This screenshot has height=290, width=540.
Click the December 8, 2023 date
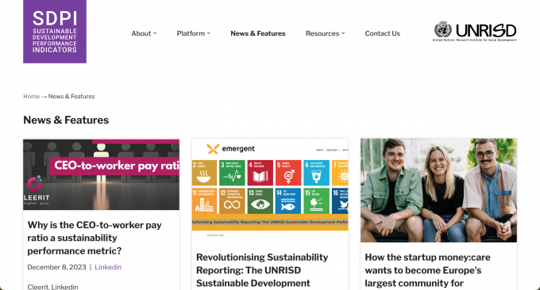point(57,267)
